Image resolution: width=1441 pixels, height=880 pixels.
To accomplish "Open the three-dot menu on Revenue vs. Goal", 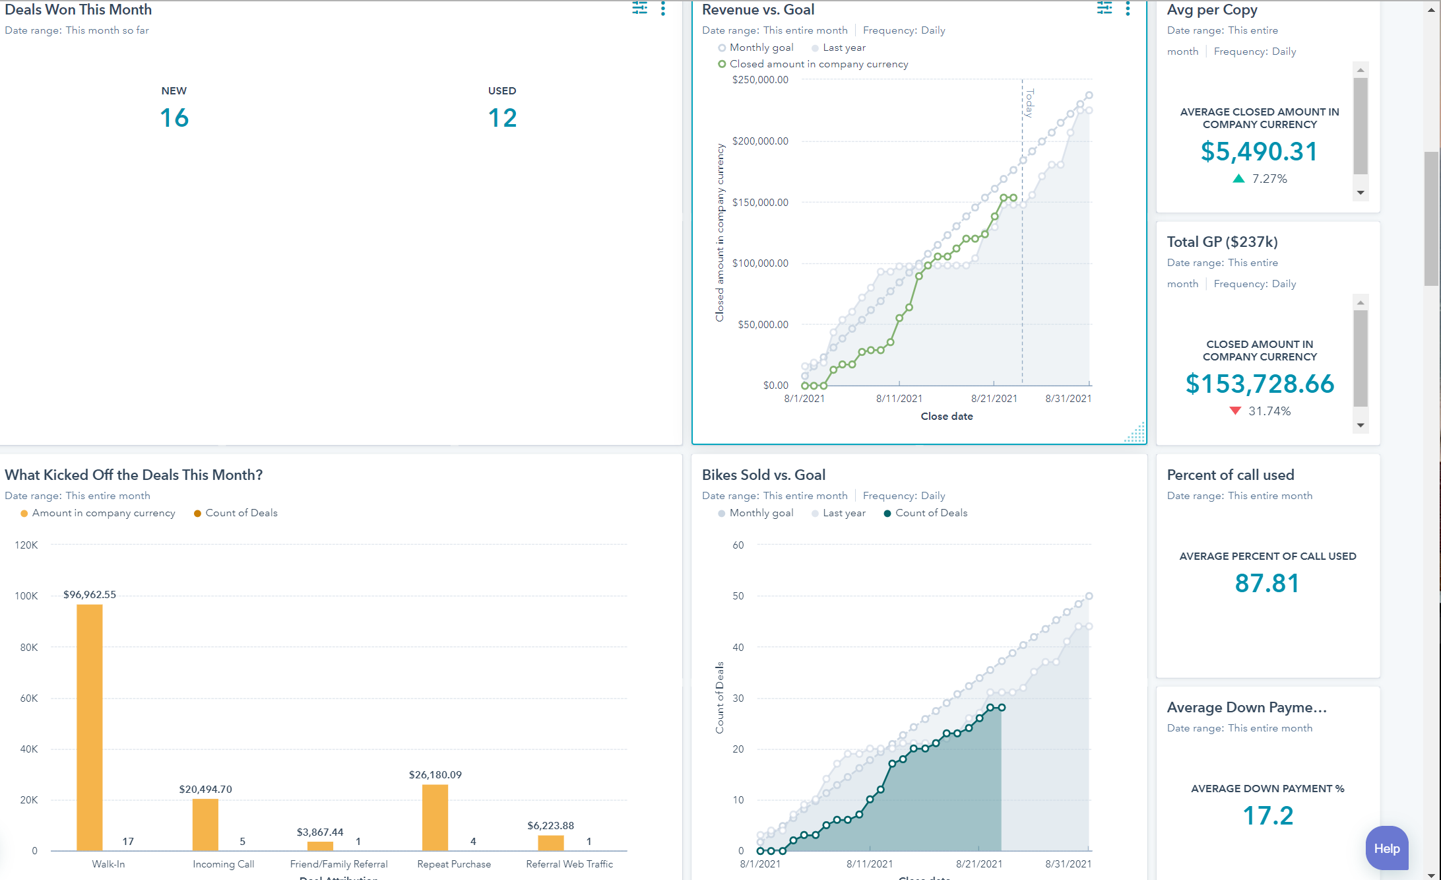I will 1128,9.
